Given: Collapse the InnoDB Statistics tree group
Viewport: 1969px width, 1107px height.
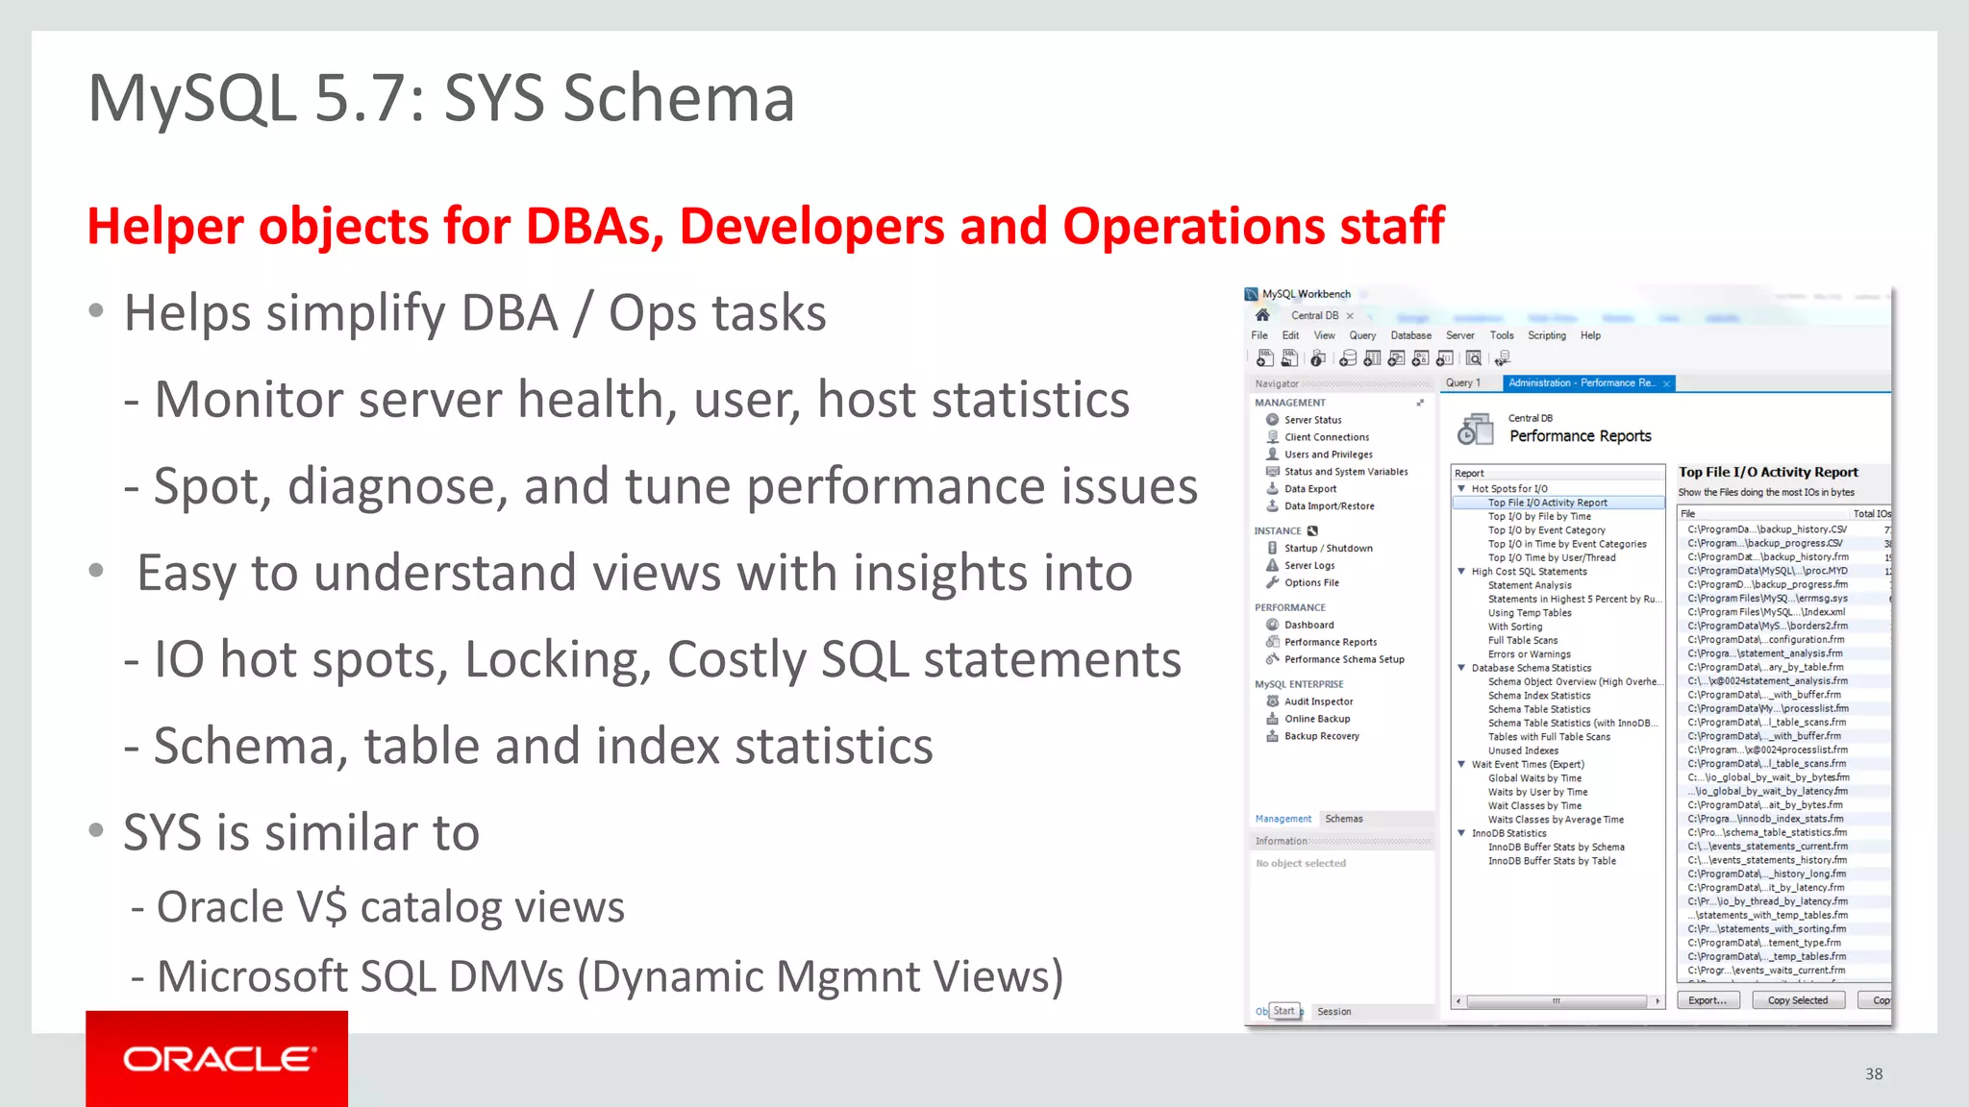Looking at the screenshot, I should tap(1461, 834).
